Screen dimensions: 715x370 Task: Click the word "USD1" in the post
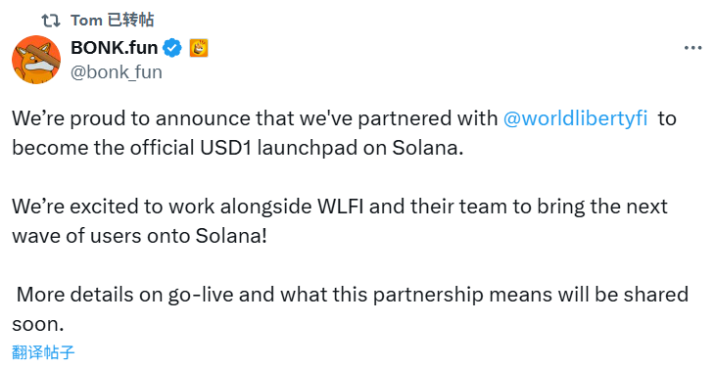[225, 148]
